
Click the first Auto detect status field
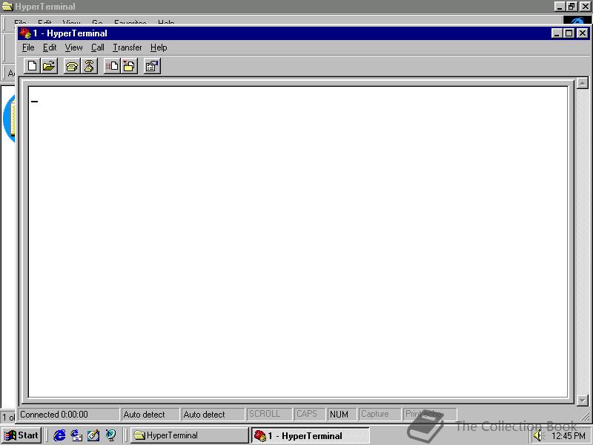tap(150, 415)
